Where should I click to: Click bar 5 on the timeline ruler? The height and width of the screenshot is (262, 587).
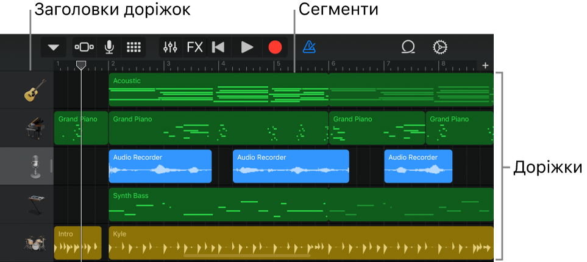(279, 64)
